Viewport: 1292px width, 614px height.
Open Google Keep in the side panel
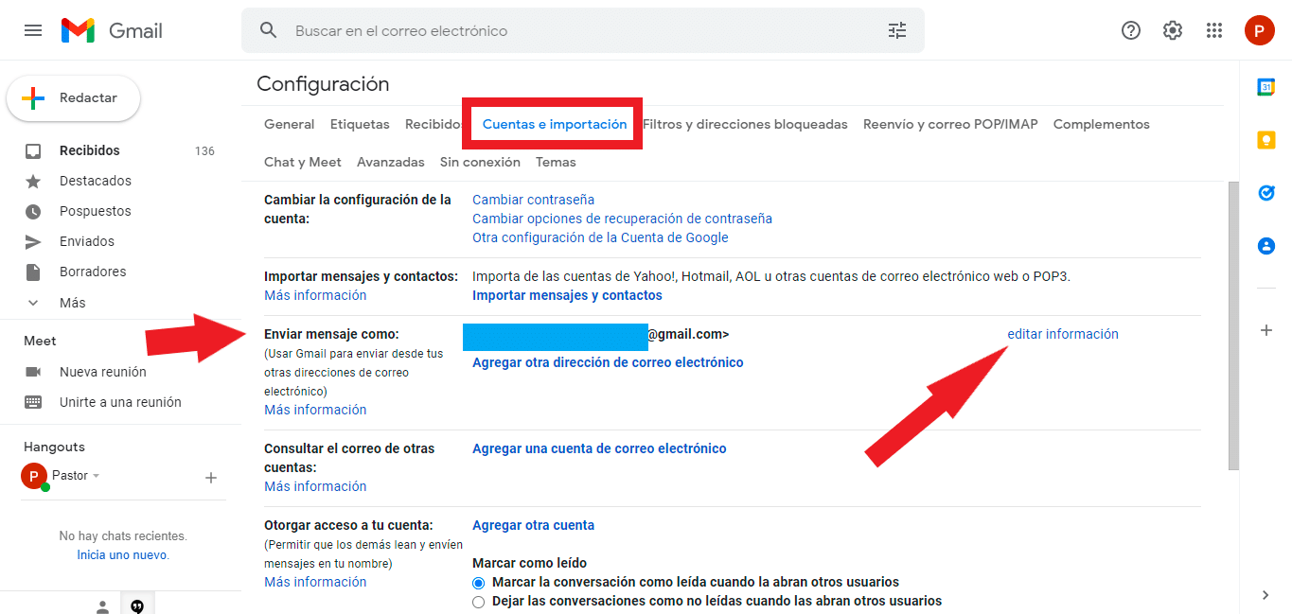tap(1266, 140)
